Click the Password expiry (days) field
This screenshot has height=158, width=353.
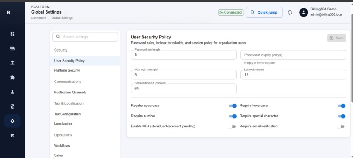[293, 55]
